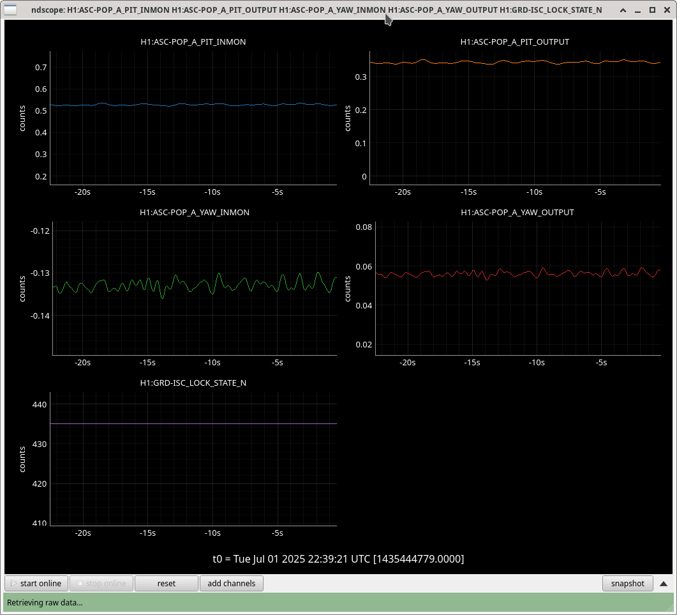The width and height of the screenshot is (677, 615).
Task: Expand the control panel with the up arrow
Action: click(x=664, y=584)
